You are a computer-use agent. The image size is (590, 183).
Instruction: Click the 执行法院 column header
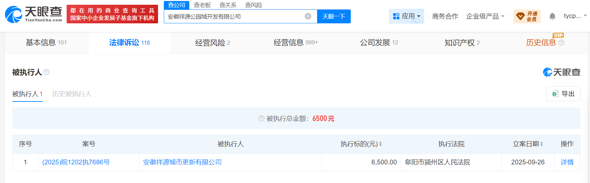click(451, 144)
